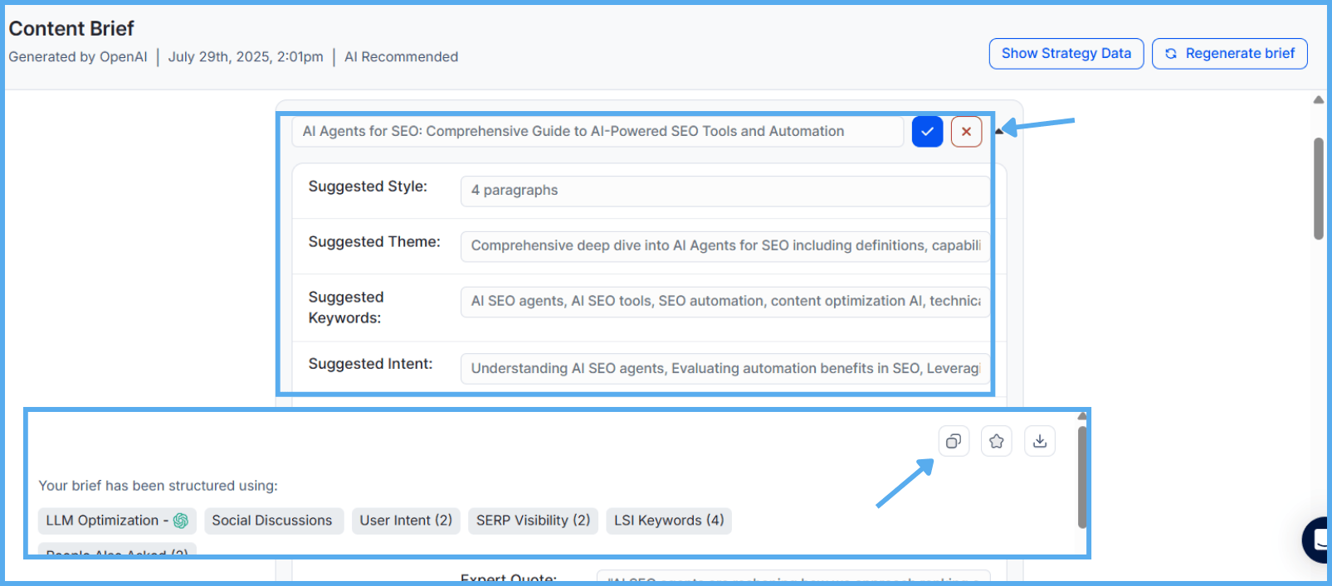This screenshot has width=1332, height=586.
Task: Cancel title edit with red X
Action: (x=966, y=132)
